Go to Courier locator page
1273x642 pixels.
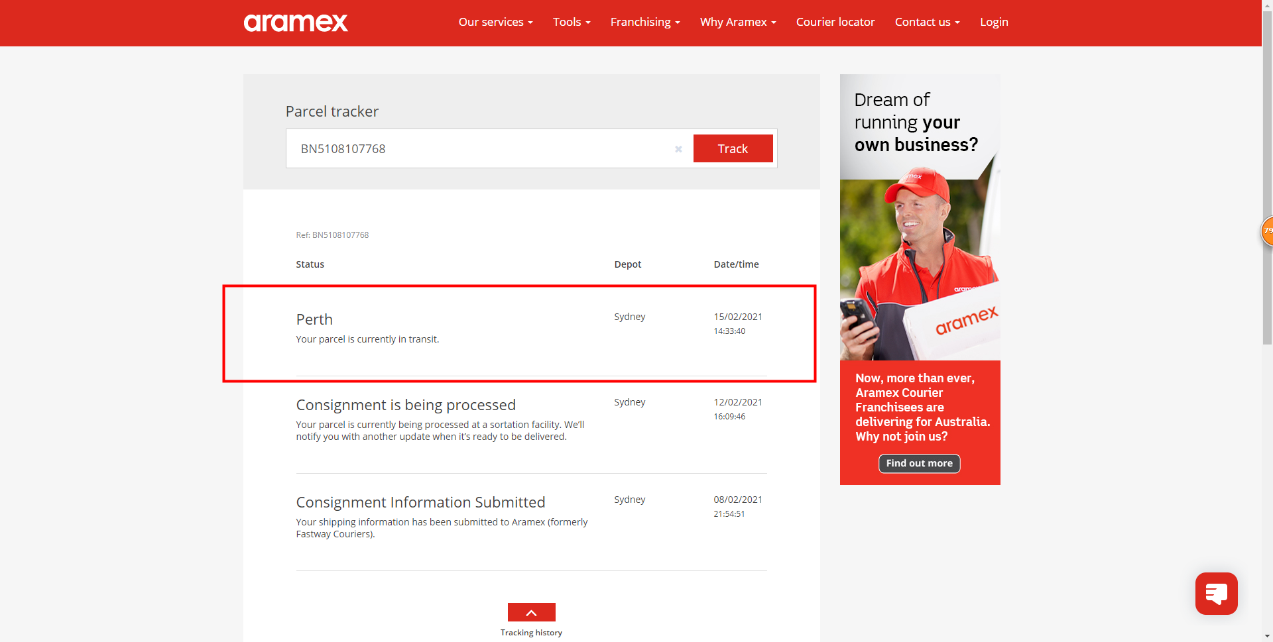[835, 22]
